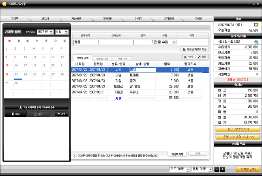Switch to the 메모 memo tab

16,114
